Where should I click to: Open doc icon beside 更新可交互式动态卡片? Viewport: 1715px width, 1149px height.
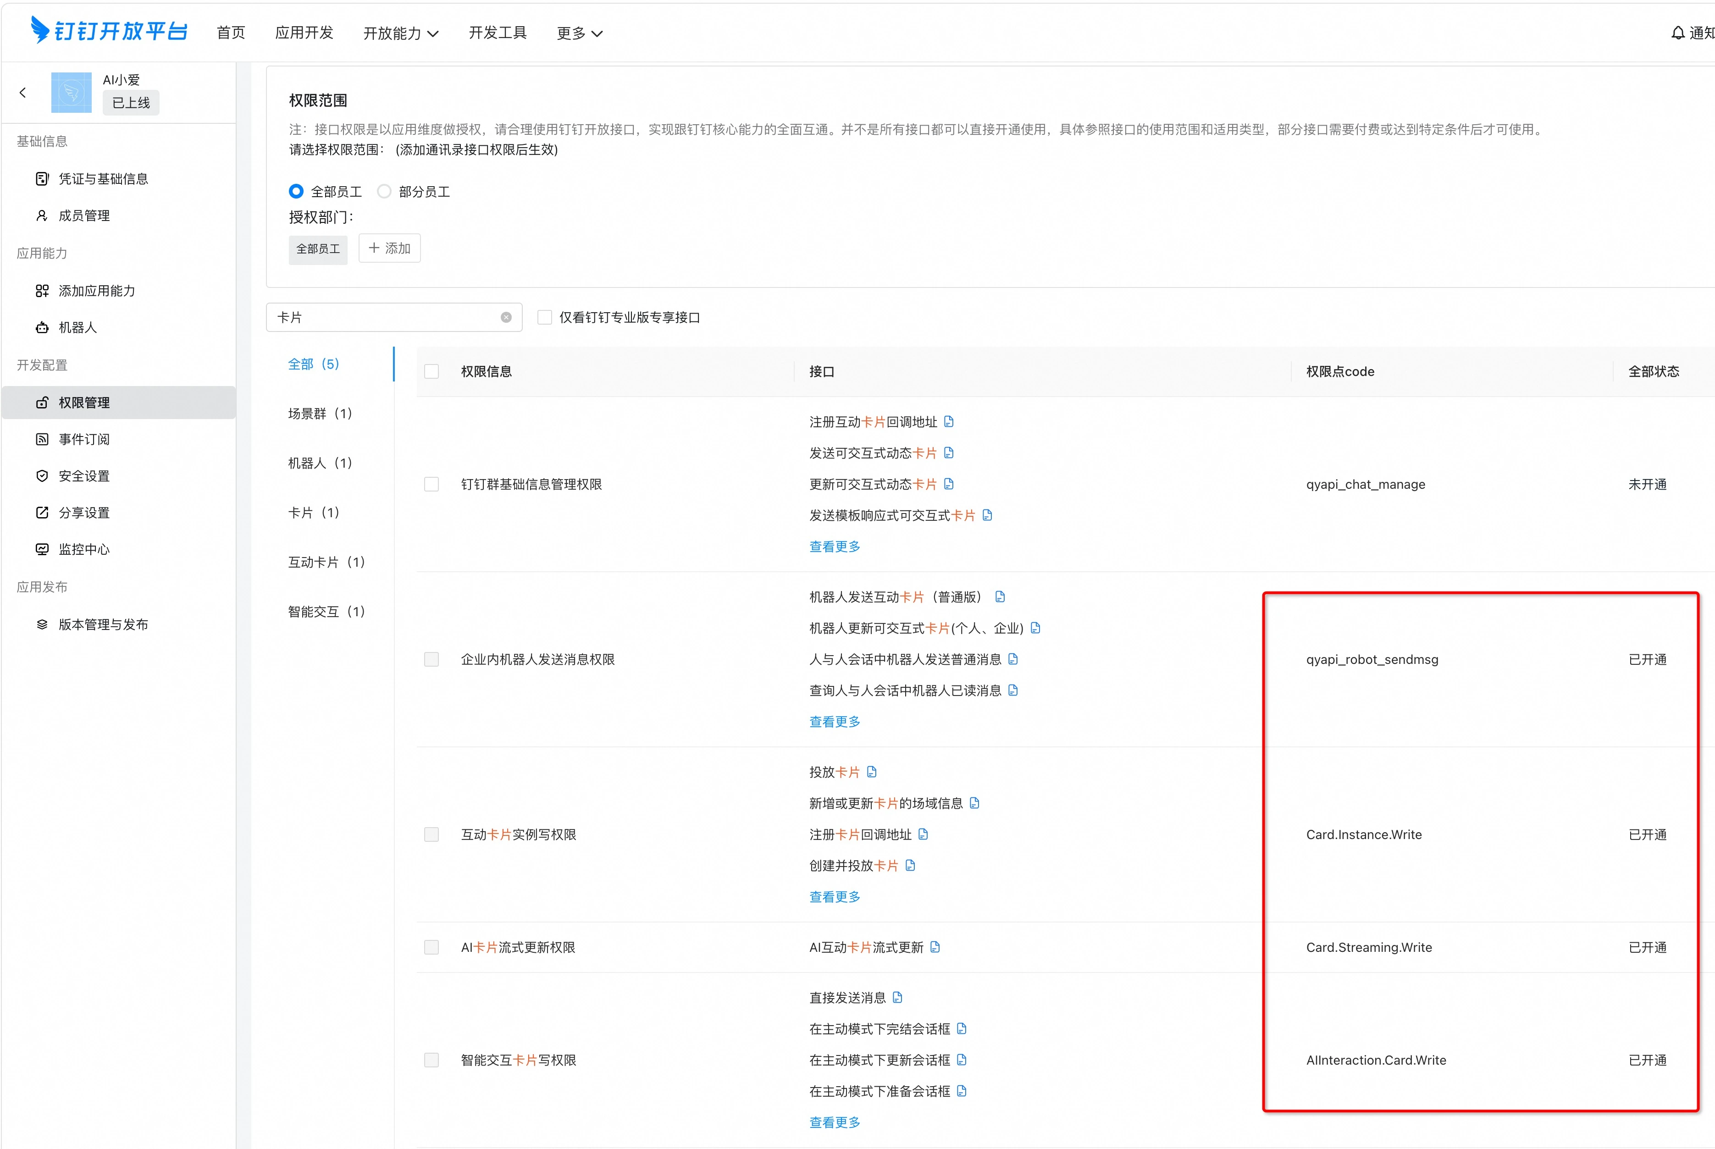click(x=948, y=484)
